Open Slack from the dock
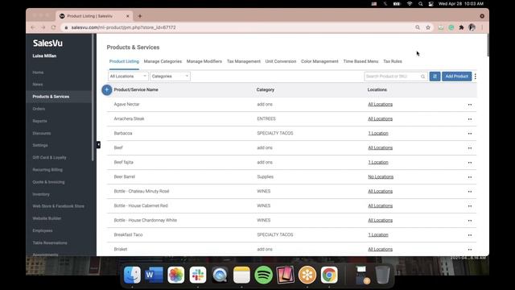This screenshot has height=290, width=515. pos(198,275)
